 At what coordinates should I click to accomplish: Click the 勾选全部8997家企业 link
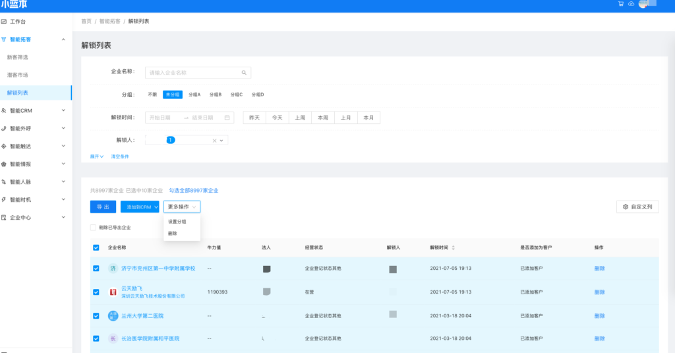point(194,190)
